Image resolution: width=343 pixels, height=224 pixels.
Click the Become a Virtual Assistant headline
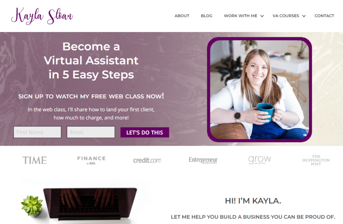(x=91, y=60)
